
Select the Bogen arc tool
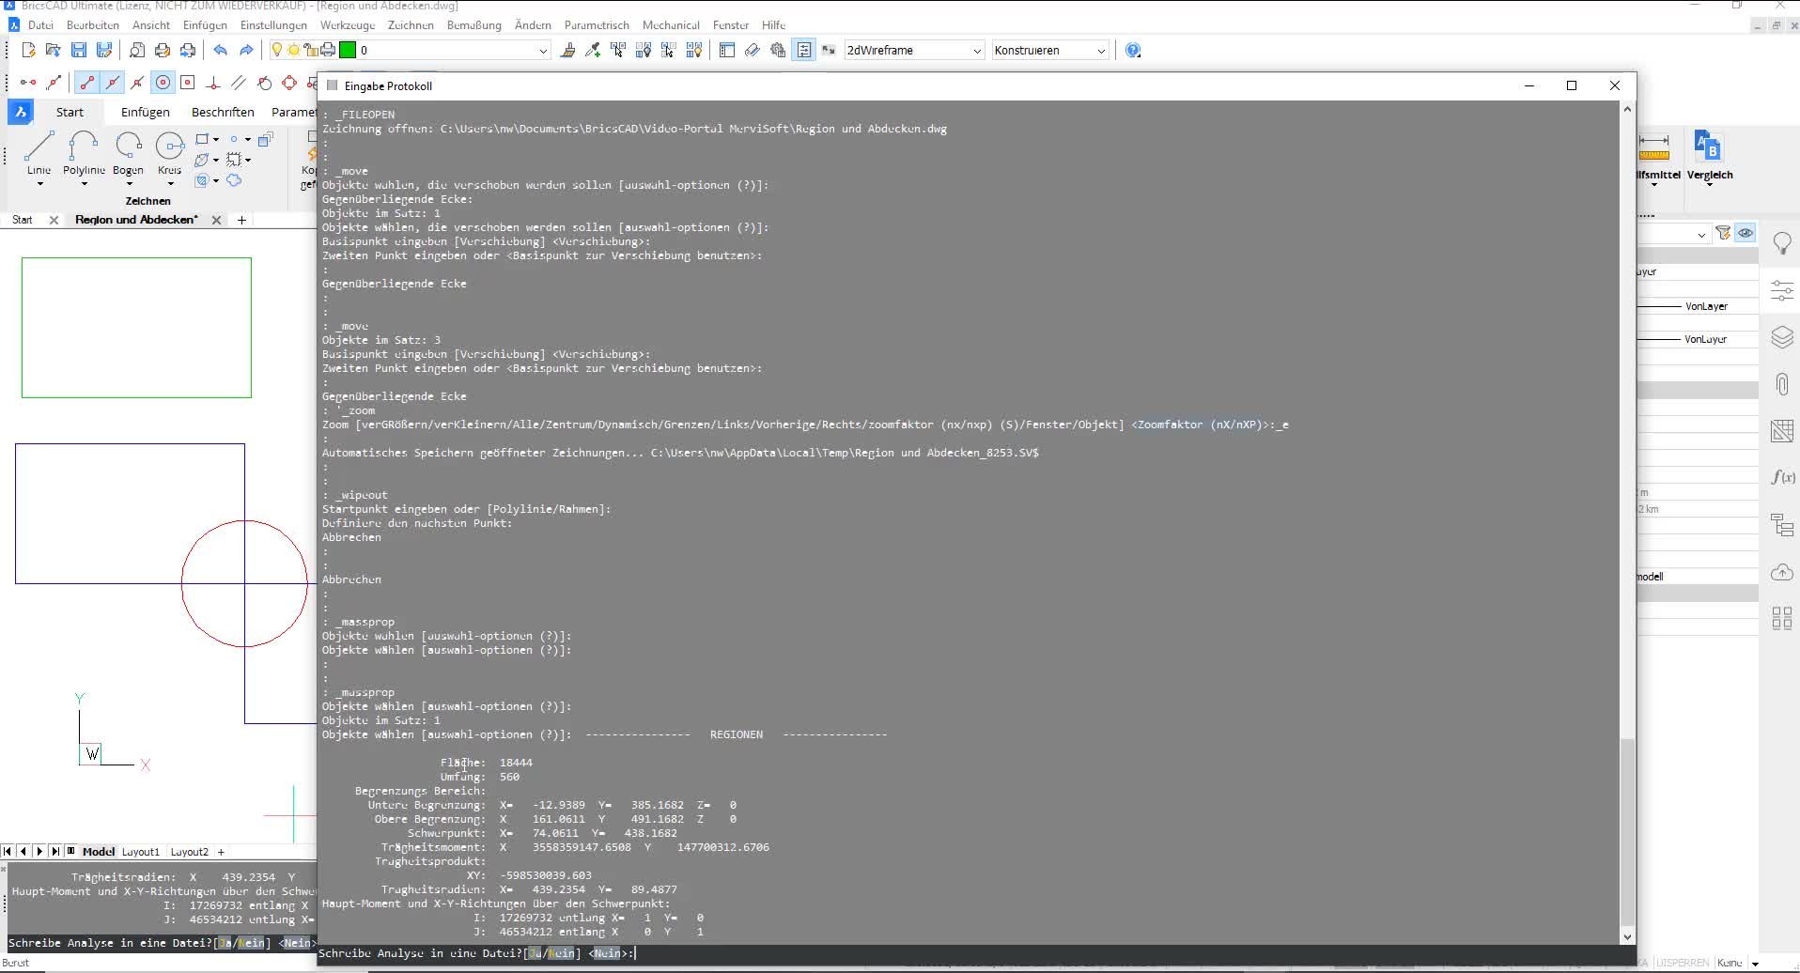[128, 152]
